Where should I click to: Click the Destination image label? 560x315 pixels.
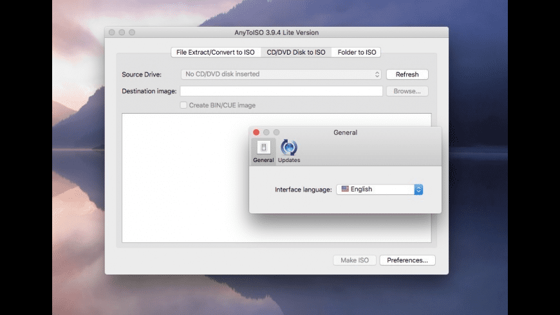coord(149,91)
